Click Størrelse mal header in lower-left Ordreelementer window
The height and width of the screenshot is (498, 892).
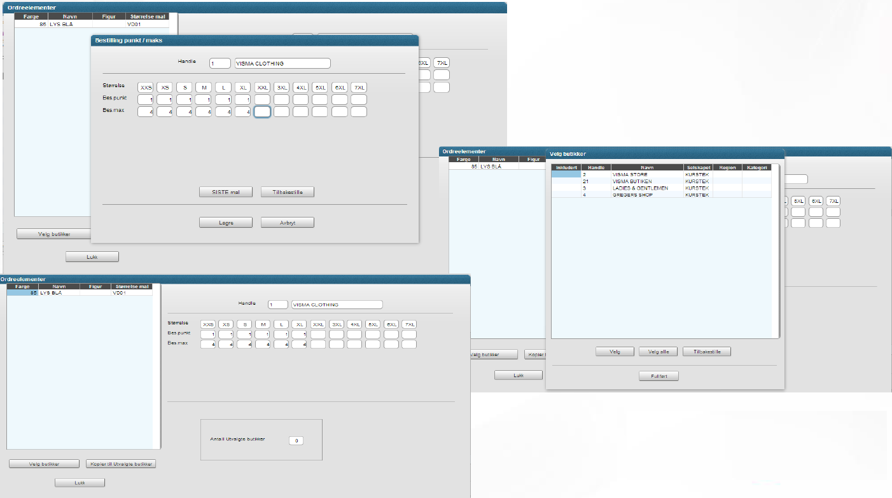(132, 287)
